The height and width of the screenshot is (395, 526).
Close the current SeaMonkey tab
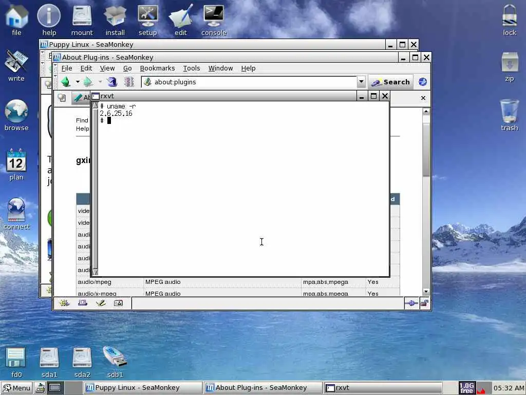point(423,98)
